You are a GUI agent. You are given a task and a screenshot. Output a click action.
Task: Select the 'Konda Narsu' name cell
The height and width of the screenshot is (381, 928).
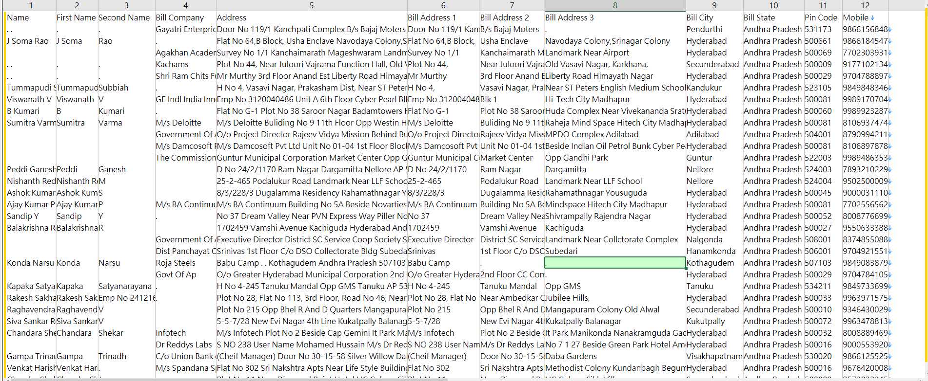pyautogui.click(x=31, y=263)
